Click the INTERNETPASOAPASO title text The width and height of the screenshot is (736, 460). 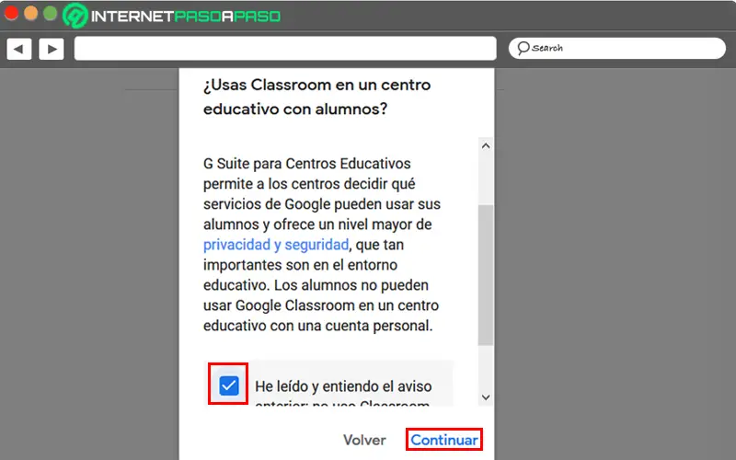click(186, 17)
